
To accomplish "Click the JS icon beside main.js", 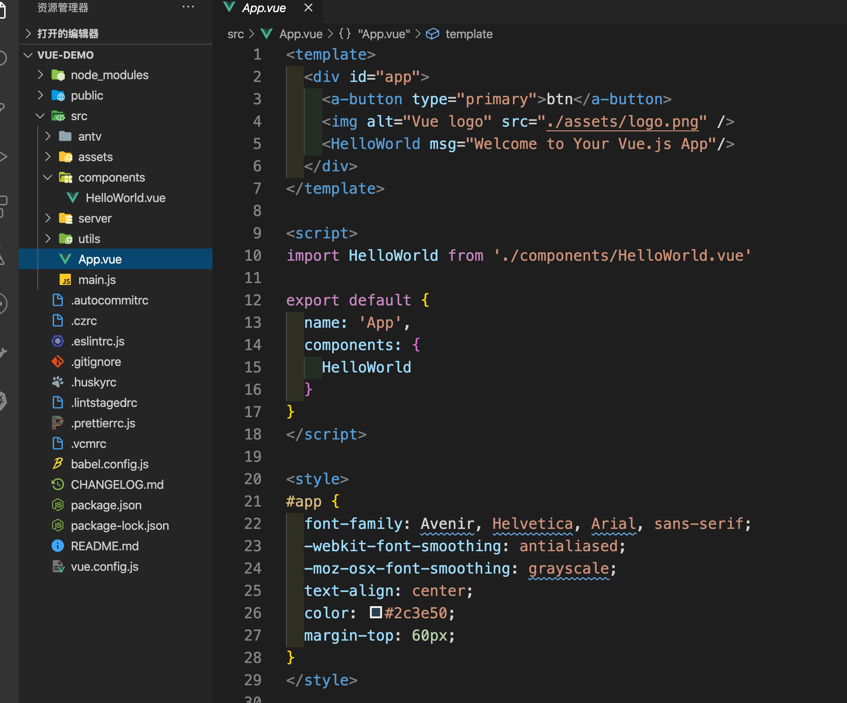I will point(65,280).
